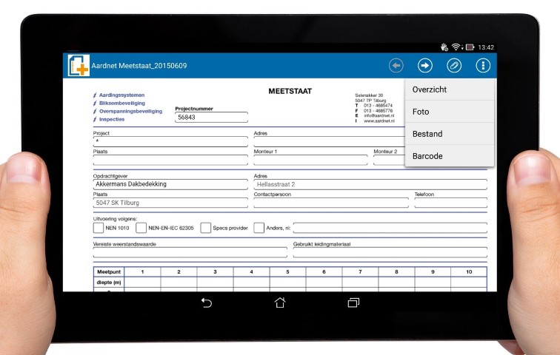Open Android recent apps button
Image resolution: width=560 pixels, height=355 pixels.
click(x=353, y=302)
